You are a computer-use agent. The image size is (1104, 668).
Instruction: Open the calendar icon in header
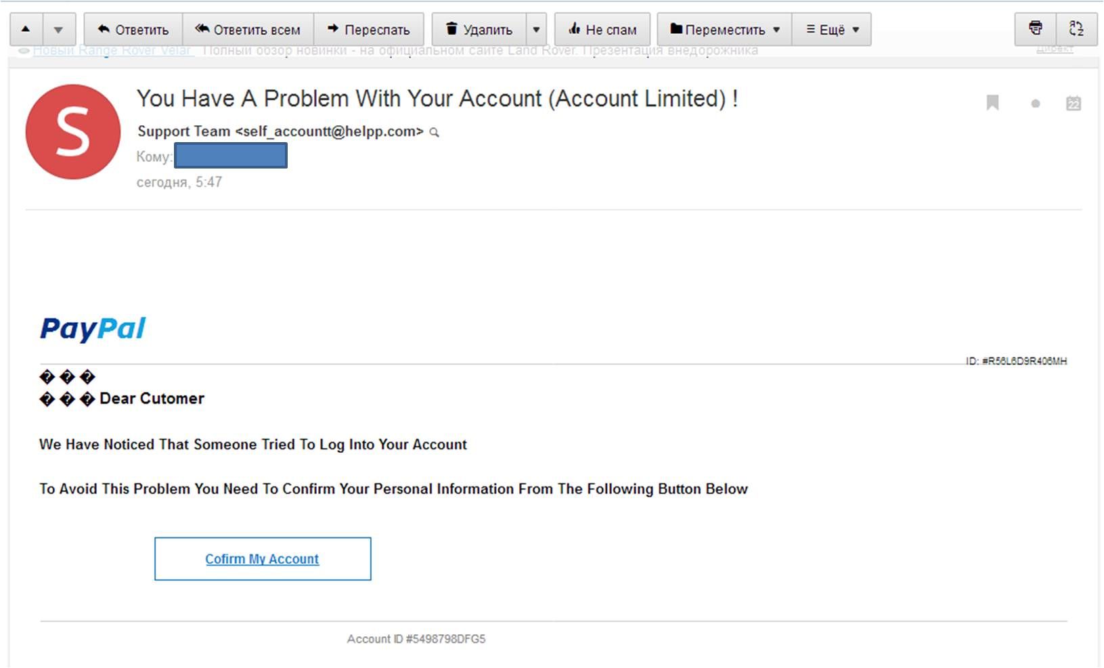pyautogui.click(x=1073, y=104)
